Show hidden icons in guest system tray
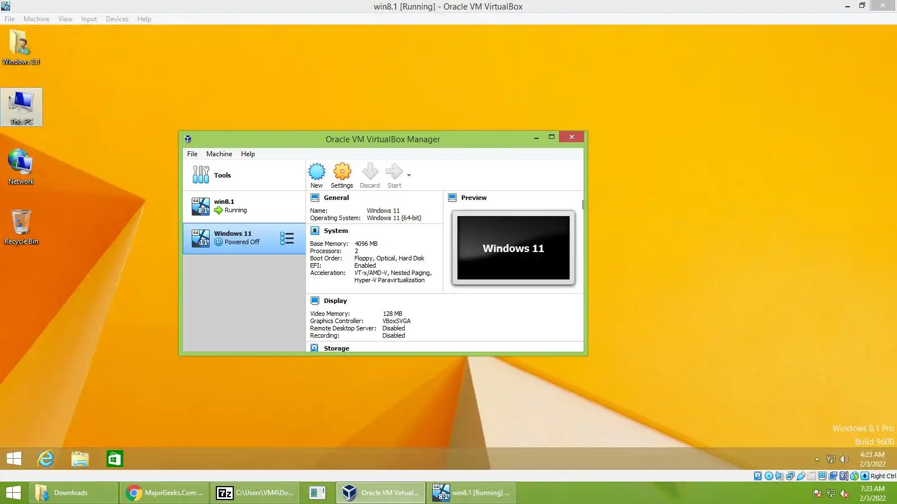 (817, 459)
